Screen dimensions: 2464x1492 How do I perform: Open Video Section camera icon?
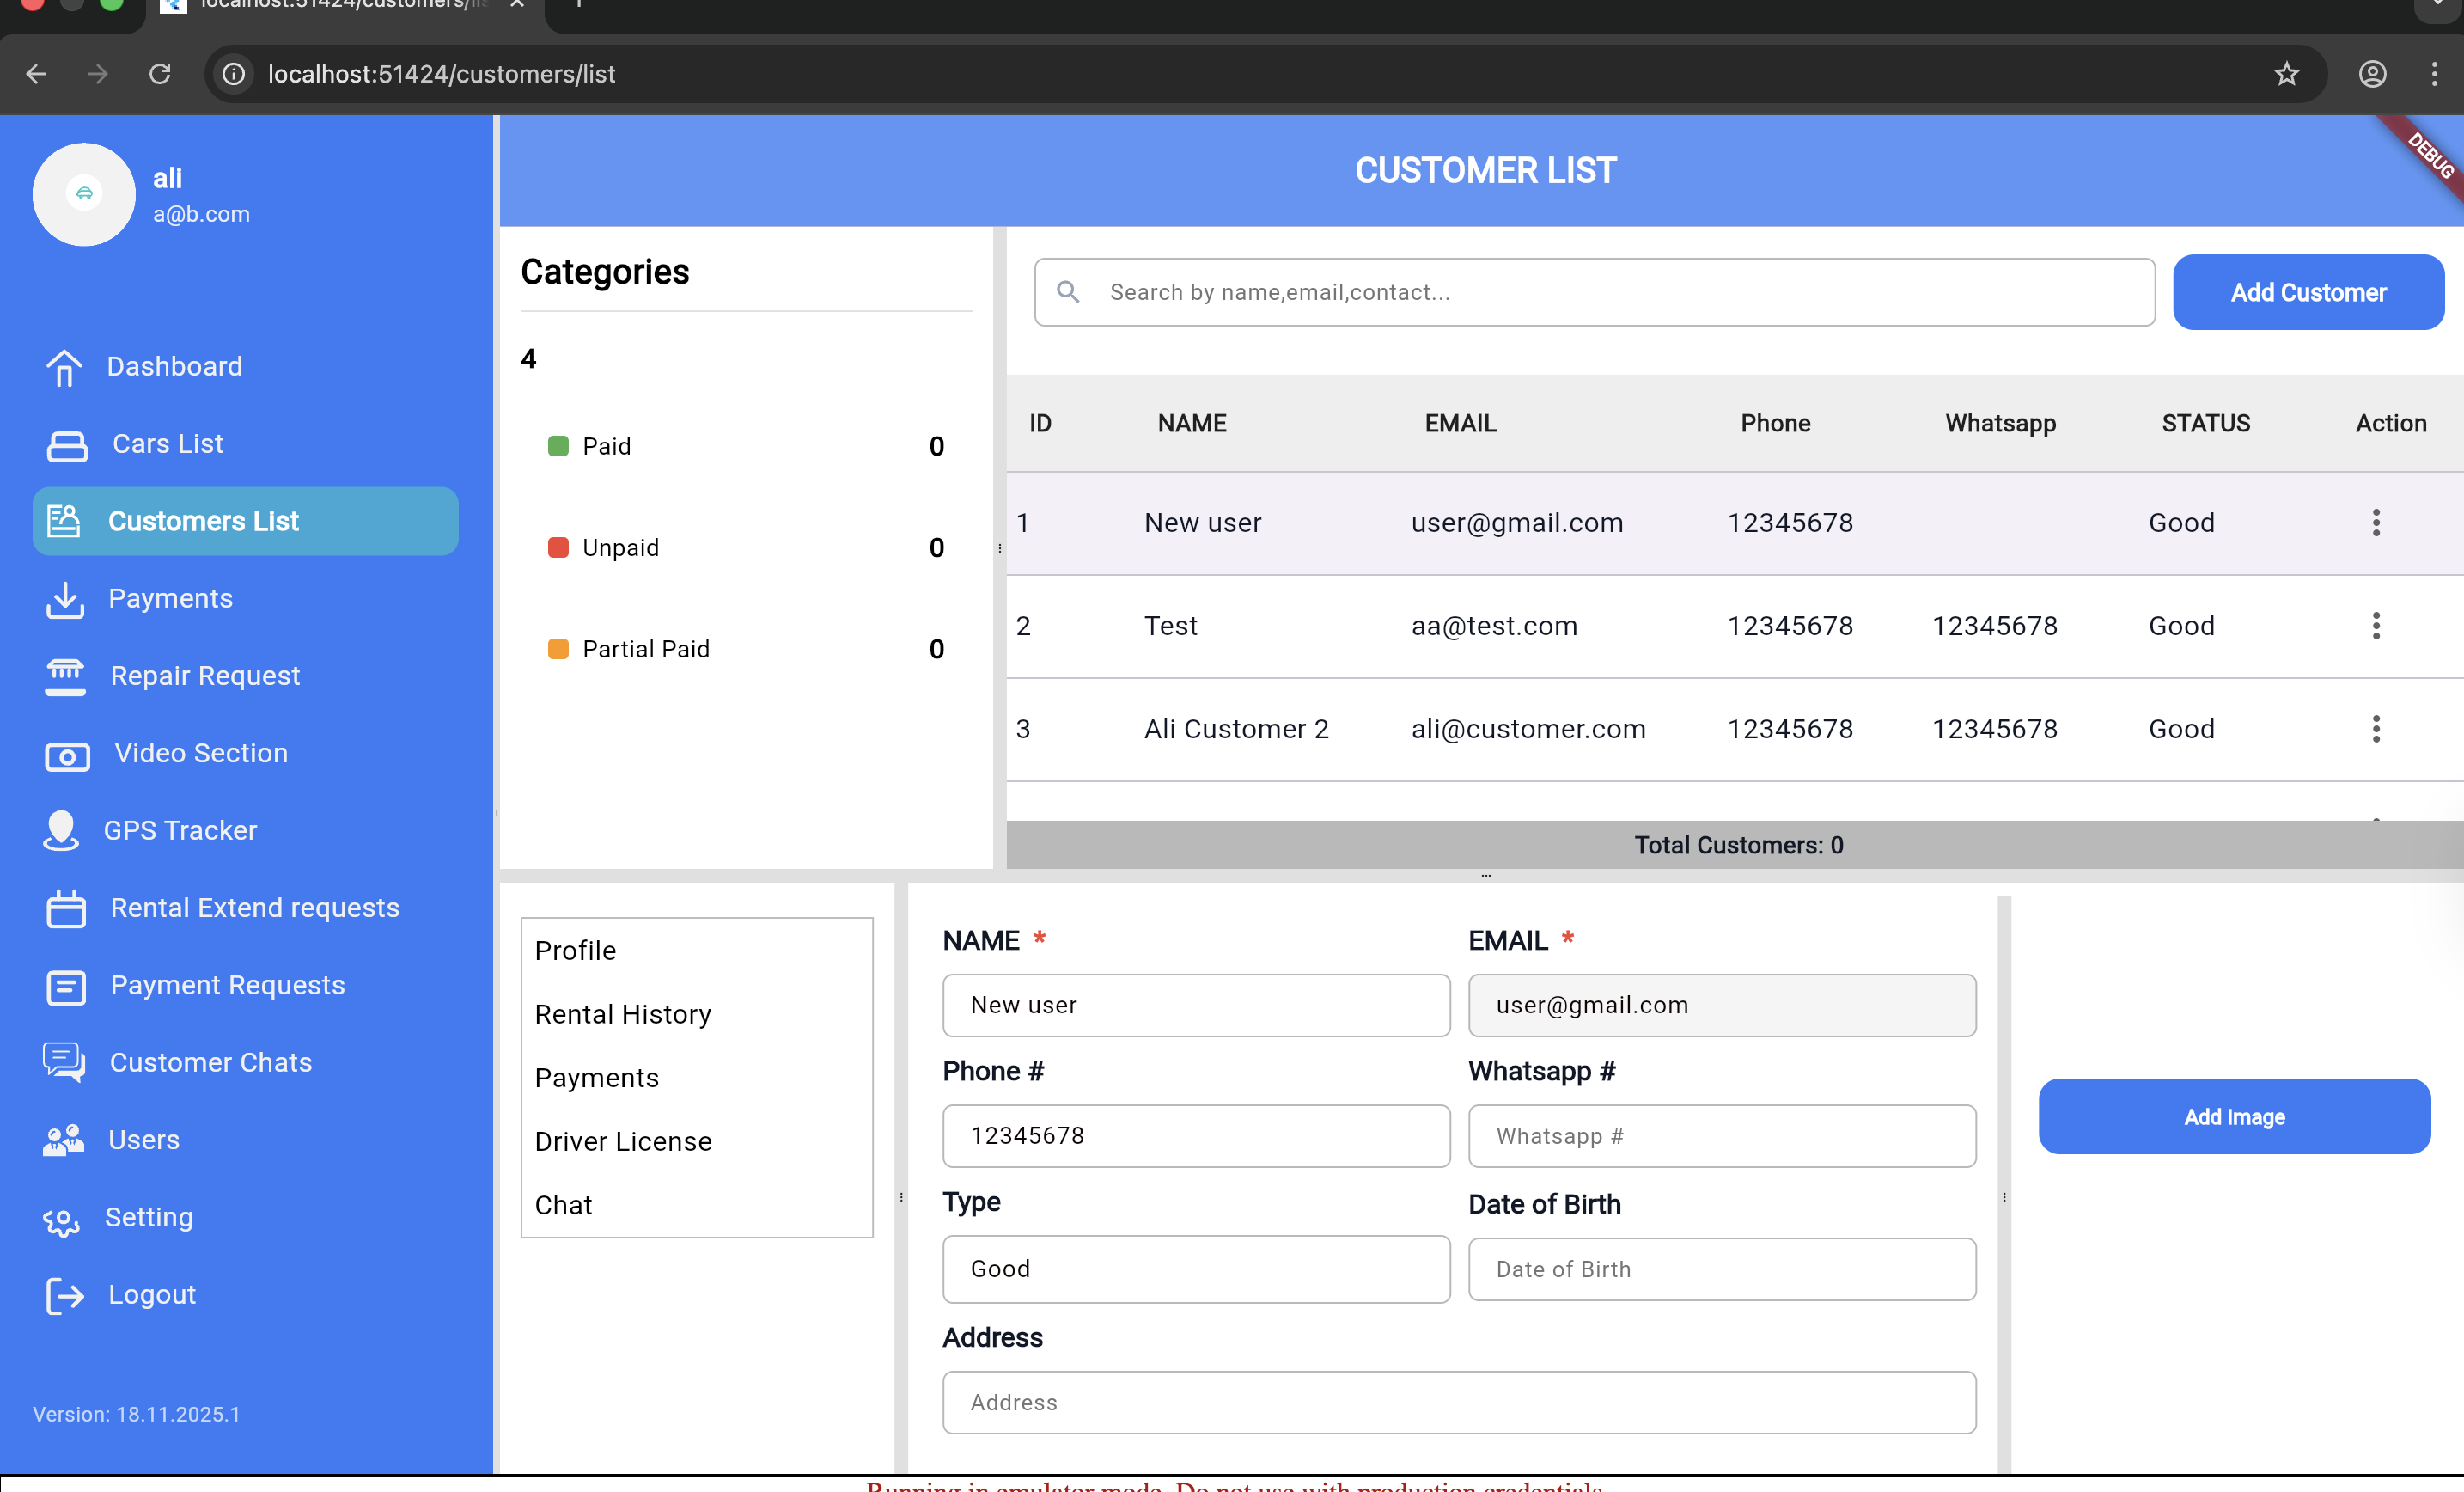pos(67,755)
